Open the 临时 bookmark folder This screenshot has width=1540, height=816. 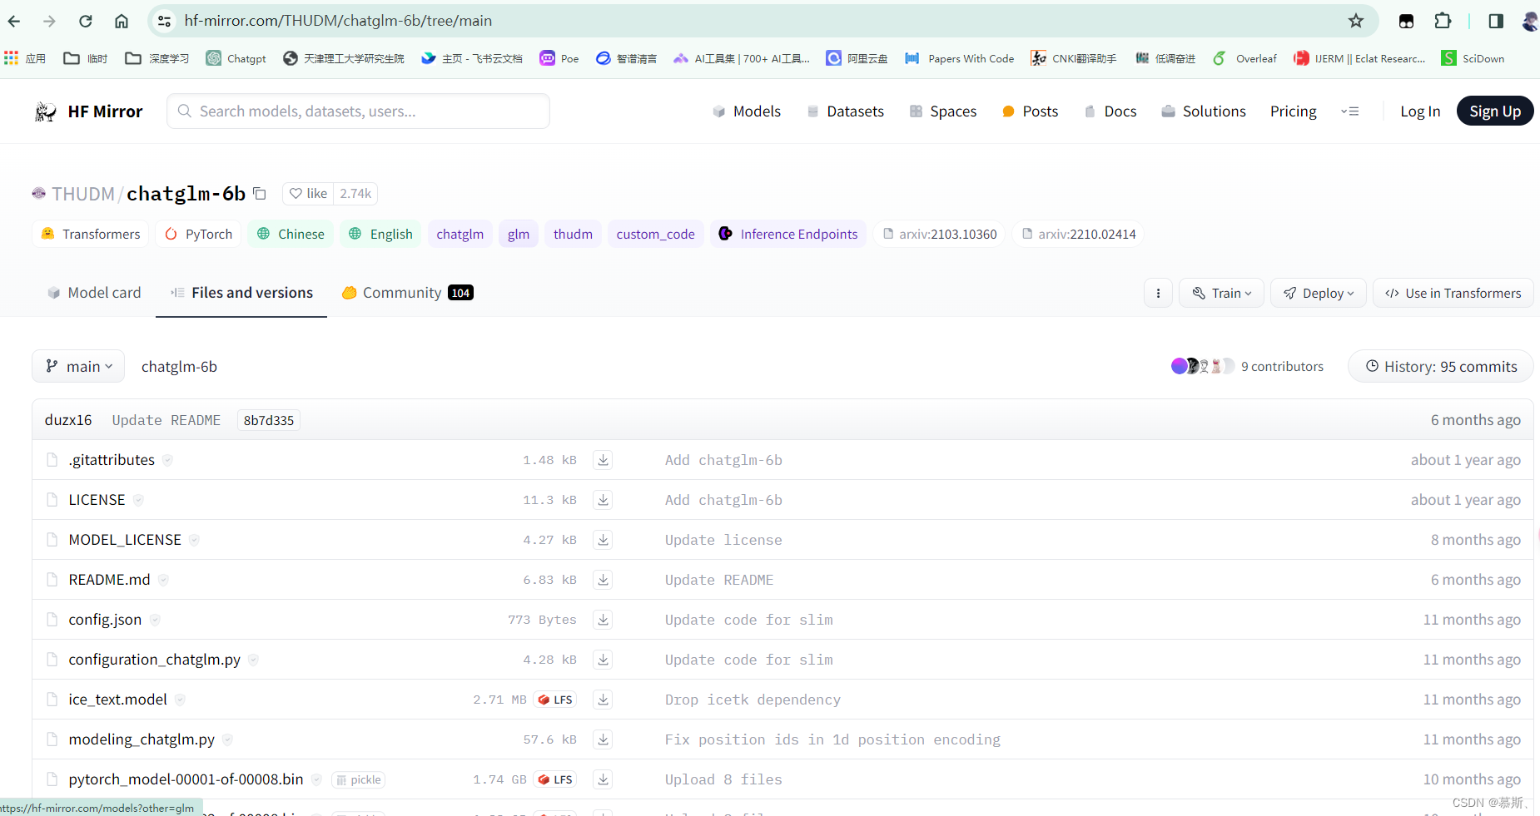86,58
